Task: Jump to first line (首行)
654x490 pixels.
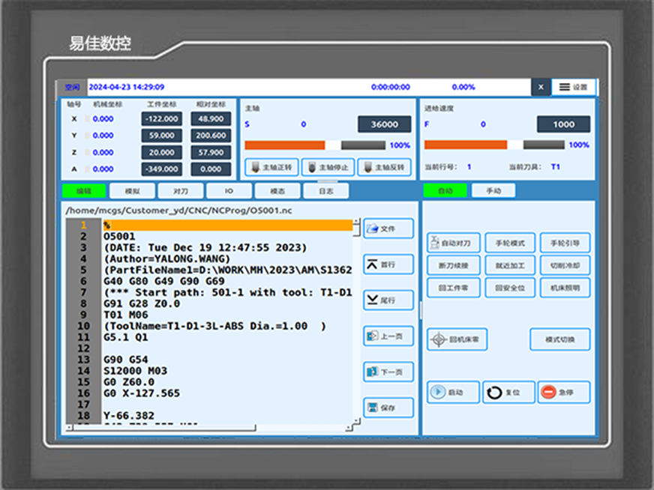Action: pos(388,264)
